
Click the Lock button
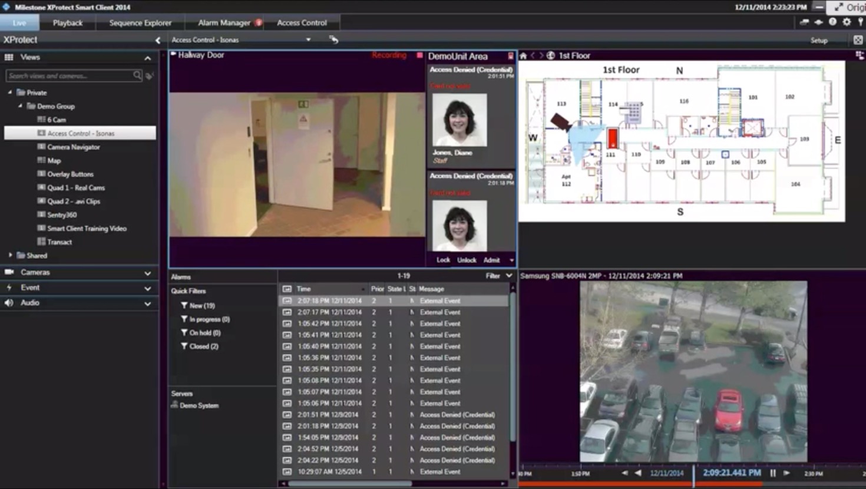[444, 260]
